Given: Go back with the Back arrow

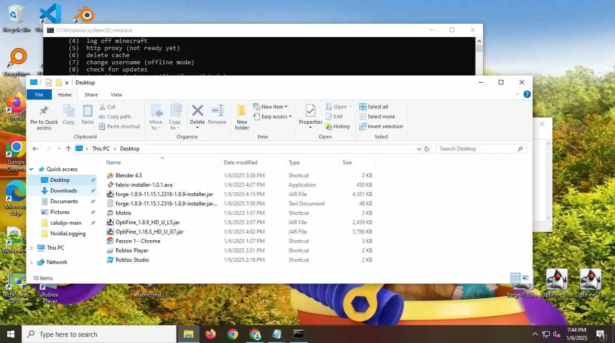Looking at the screenshot, I should (x=35, y=149).
